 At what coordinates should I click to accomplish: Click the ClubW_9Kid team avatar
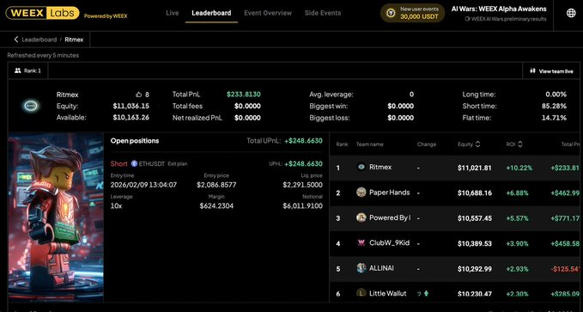[x=361, y=242]
